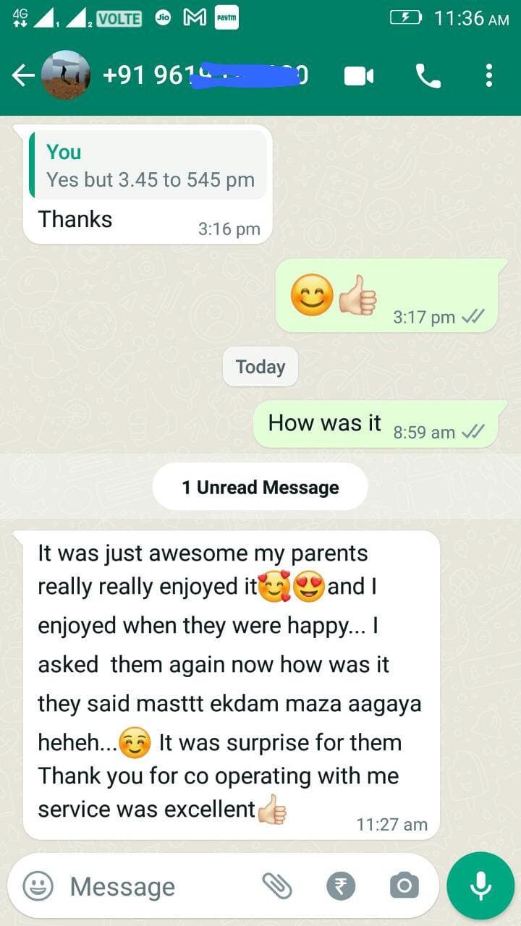
Task: Open the rupee payment icon
Action: click(x=341, y=885)
